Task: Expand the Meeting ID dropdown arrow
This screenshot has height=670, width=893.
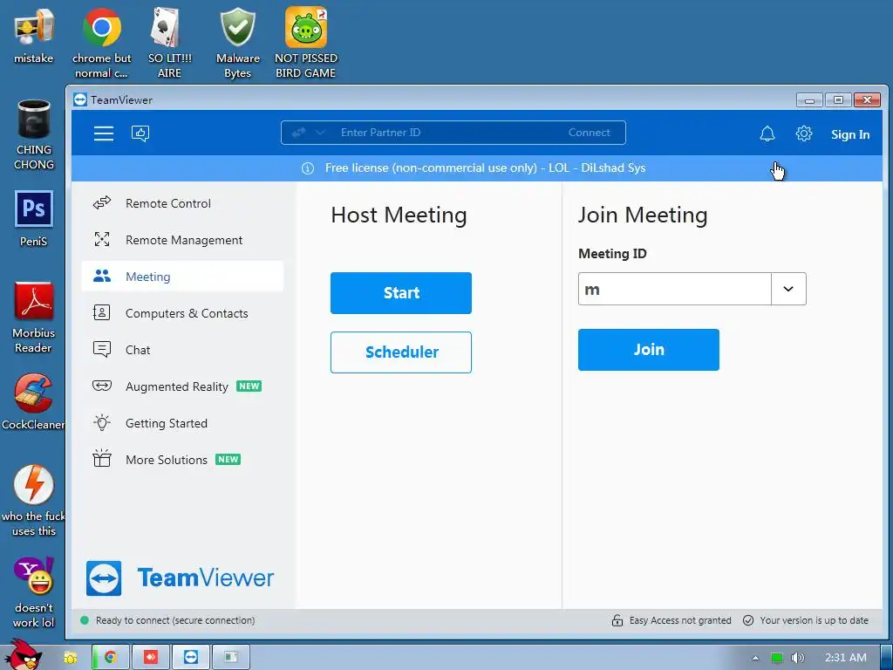Action: 788,289
